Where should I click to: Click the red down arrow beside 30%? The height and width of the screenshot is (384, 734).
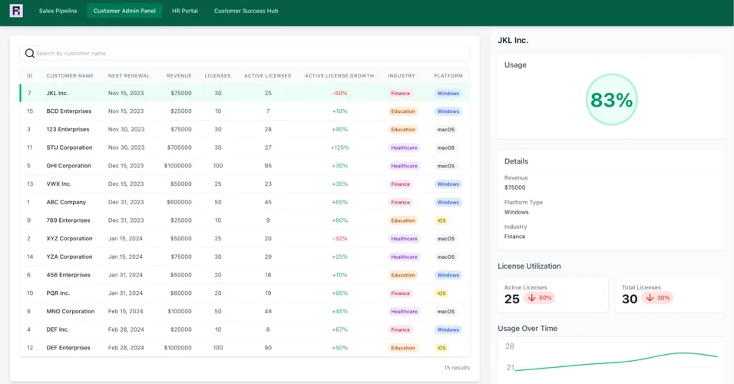pyautogui.click(x=650, y=298)
